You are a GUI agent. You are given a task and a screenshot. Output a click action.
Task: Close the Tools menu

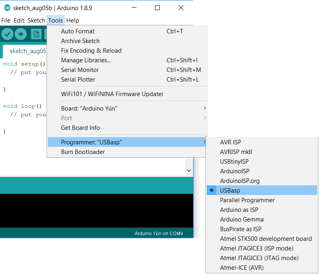[x=55, y=21]
